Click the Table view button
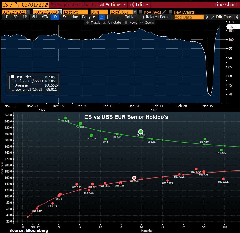Screen dimensions: 240x233 [130, 17]
